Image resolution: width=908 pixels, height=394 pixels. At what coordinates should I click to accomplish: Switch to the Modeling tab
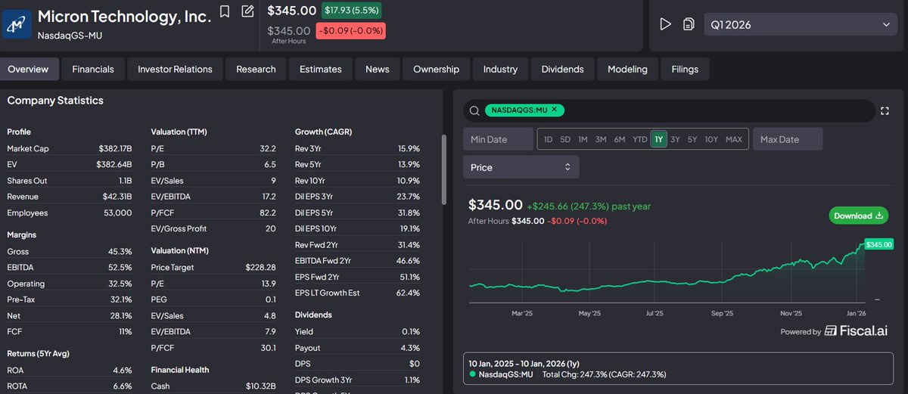pos(627,69)
